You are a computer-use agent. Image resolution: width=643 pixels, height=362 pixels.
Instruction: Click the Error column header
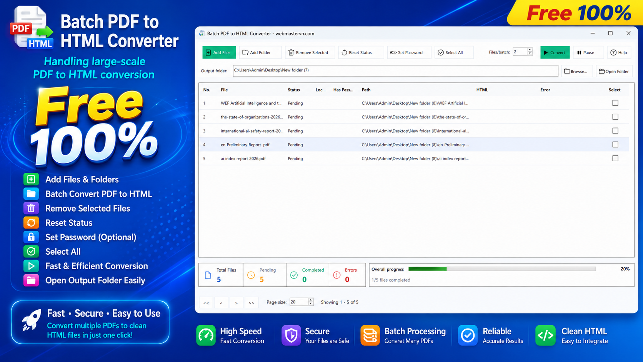[545, 90]
